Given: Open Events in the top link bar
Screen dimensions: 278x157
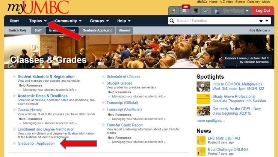Looking at the screenshot, I should coord(240,2).
